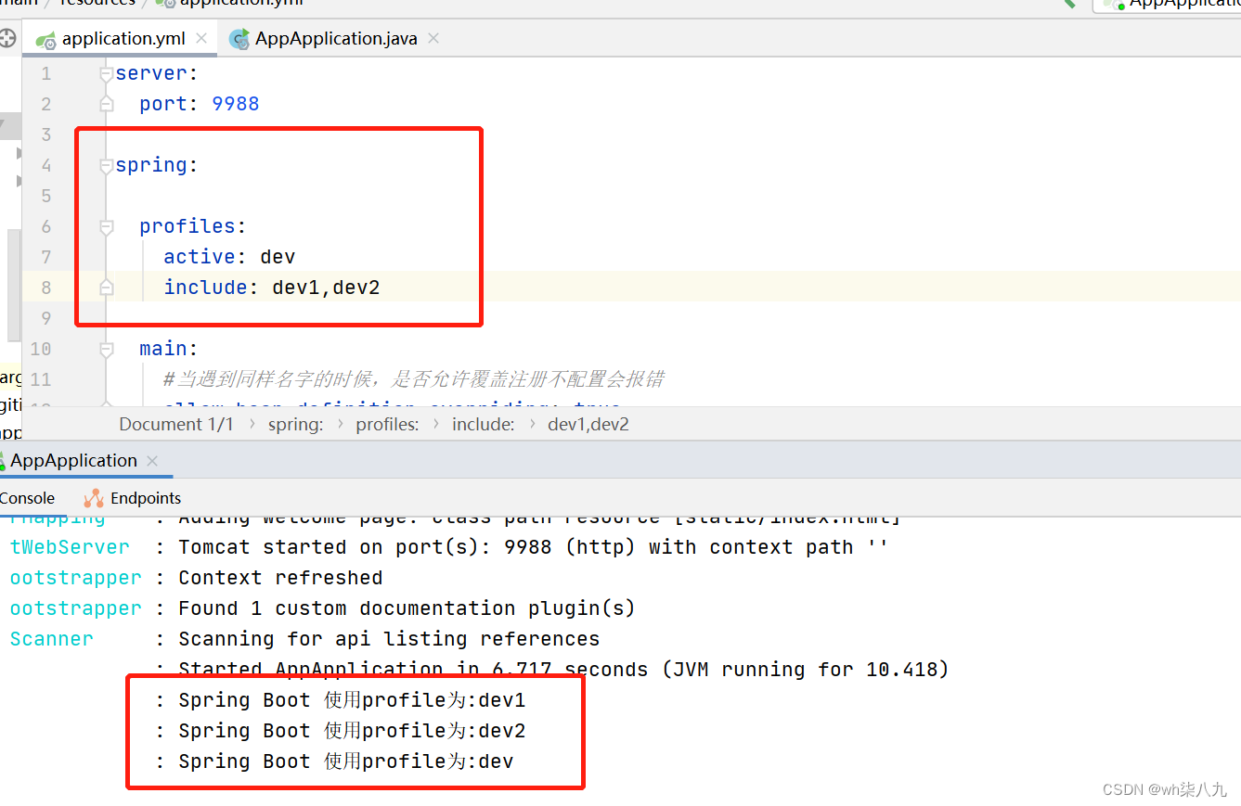
Task: Collapse the profiles: block fold marker
Action: (106, 226)
